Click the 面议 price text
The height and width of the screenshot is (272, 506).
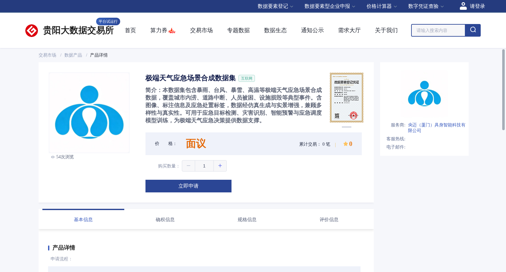[196, 144]
